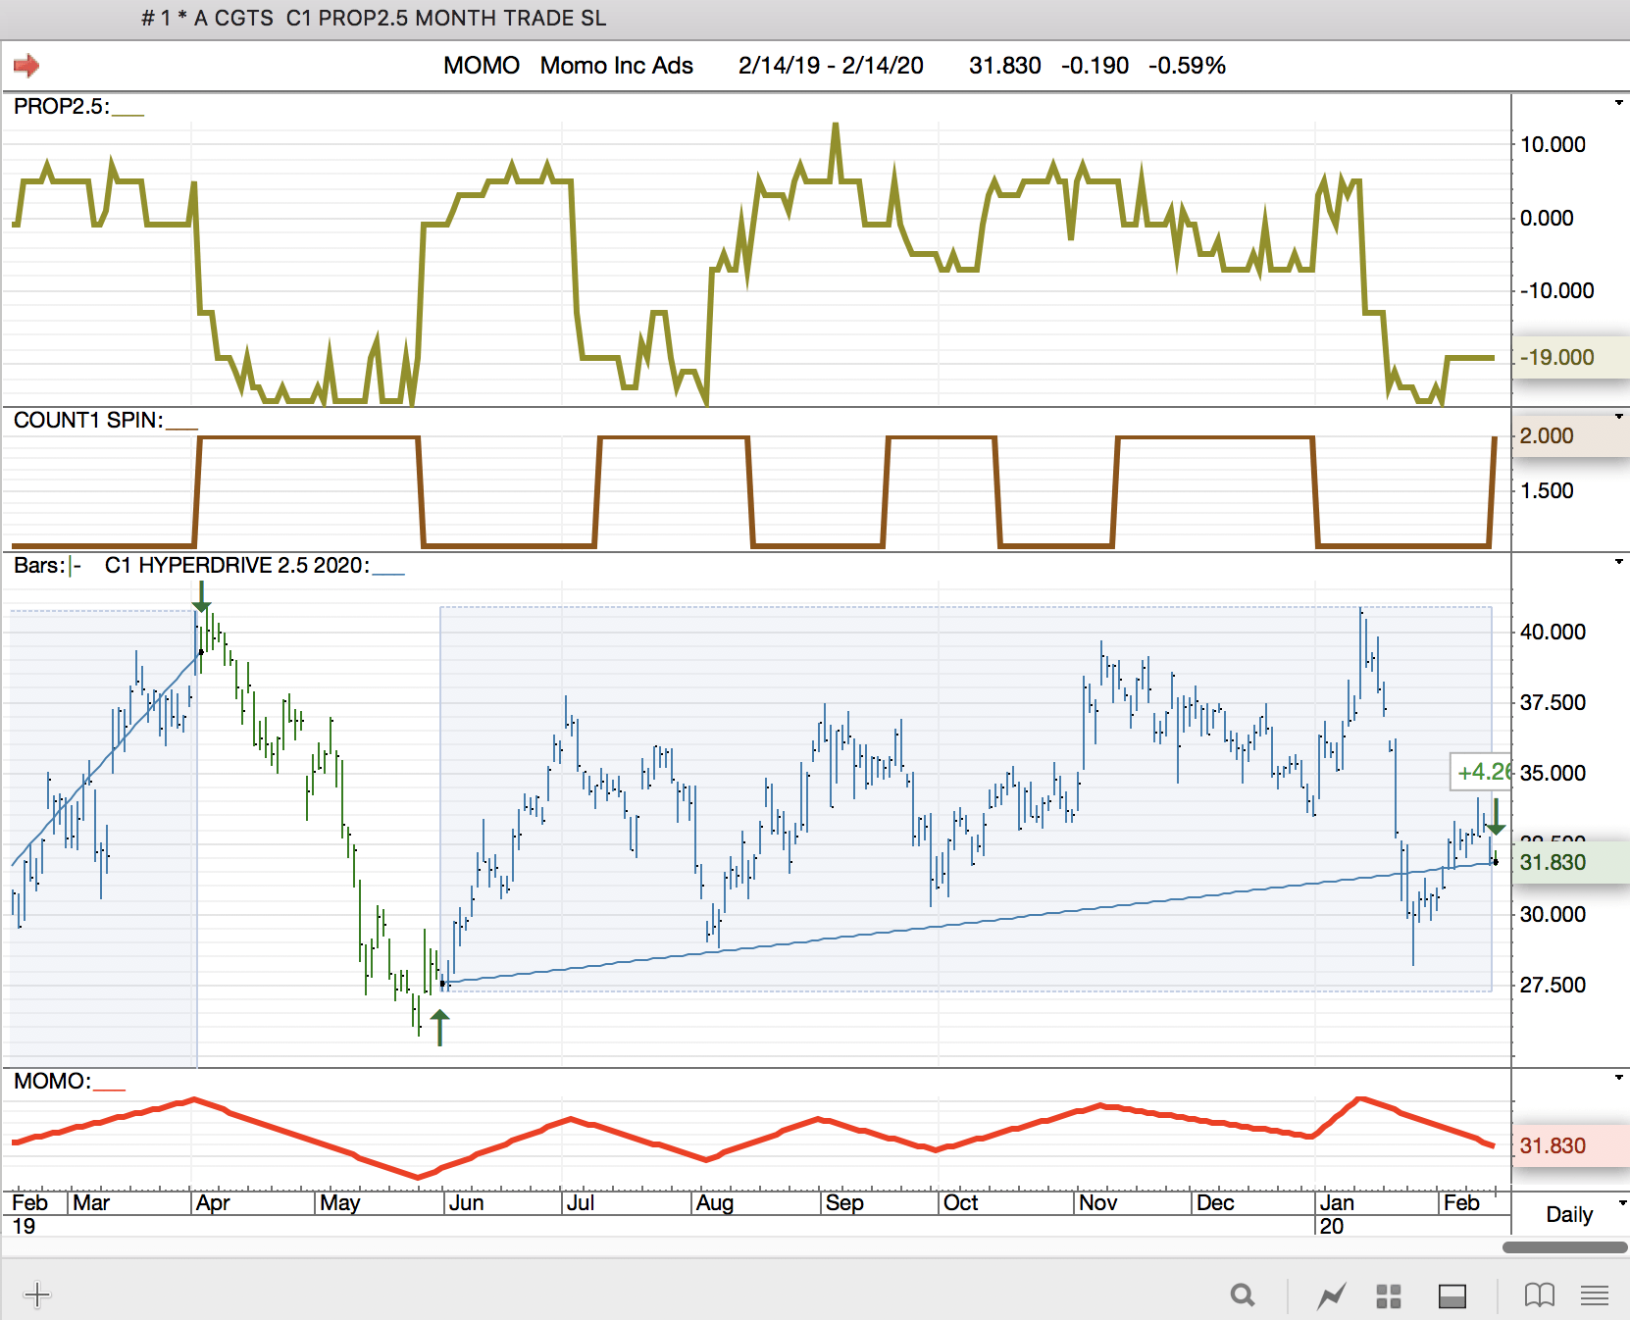The width and height of the screenshot is (1630, 1320).
Task: Click the split-pane panel icon
Action: pos(1452,1295)
